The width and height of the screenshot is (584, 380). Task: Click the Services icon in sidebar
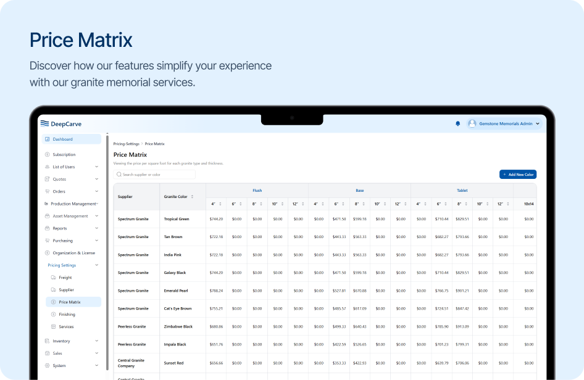click(54, 327)
